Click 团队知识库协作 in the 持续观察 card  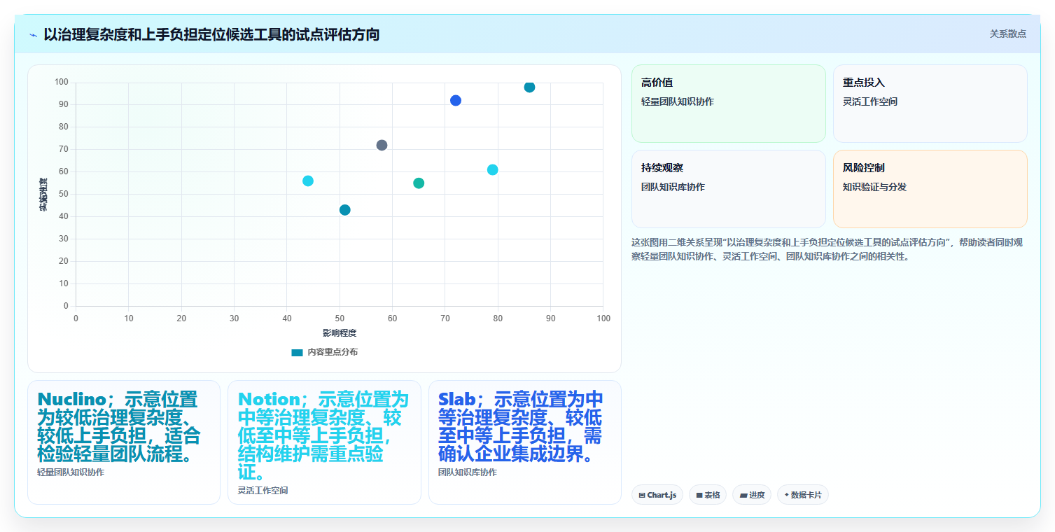tap(673, 187)
